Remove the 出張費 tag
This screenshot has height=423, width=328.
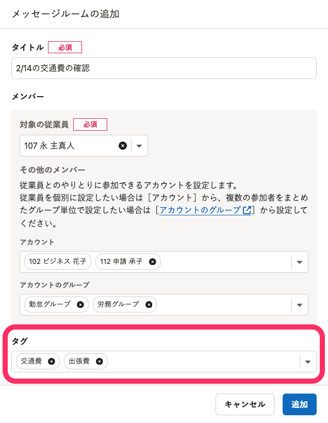point(99,362)
